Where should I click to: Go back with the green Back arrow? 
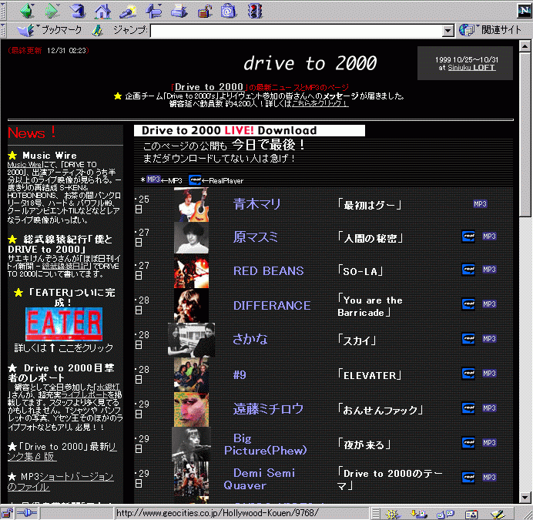coord(27,11)
